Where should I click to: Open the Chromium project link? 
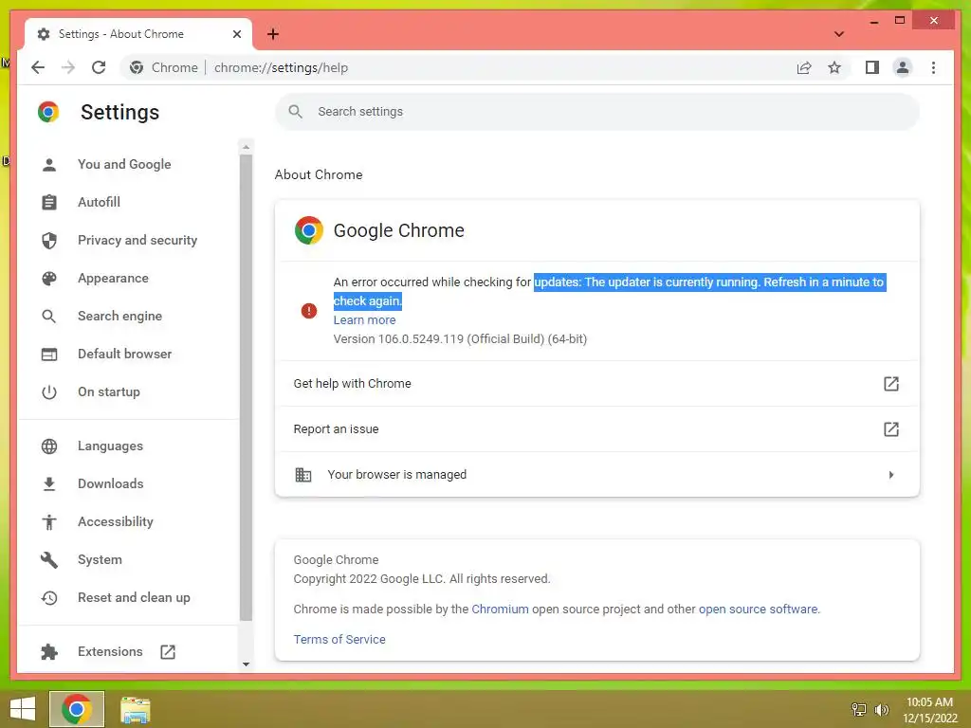pyautogui.click(x=500, y=610)
